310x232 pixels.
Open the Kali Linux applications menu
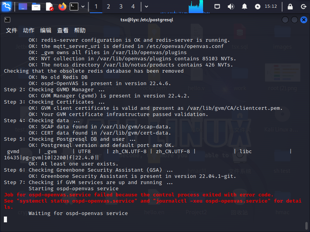coord(7,6)
